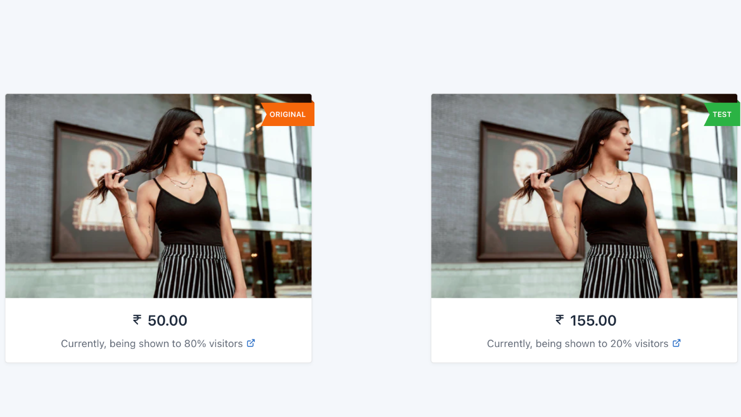This screenshot has width=741, height=417.
Task: Click the rupee symbol before 50.00
Action: (x=136, y=320)
